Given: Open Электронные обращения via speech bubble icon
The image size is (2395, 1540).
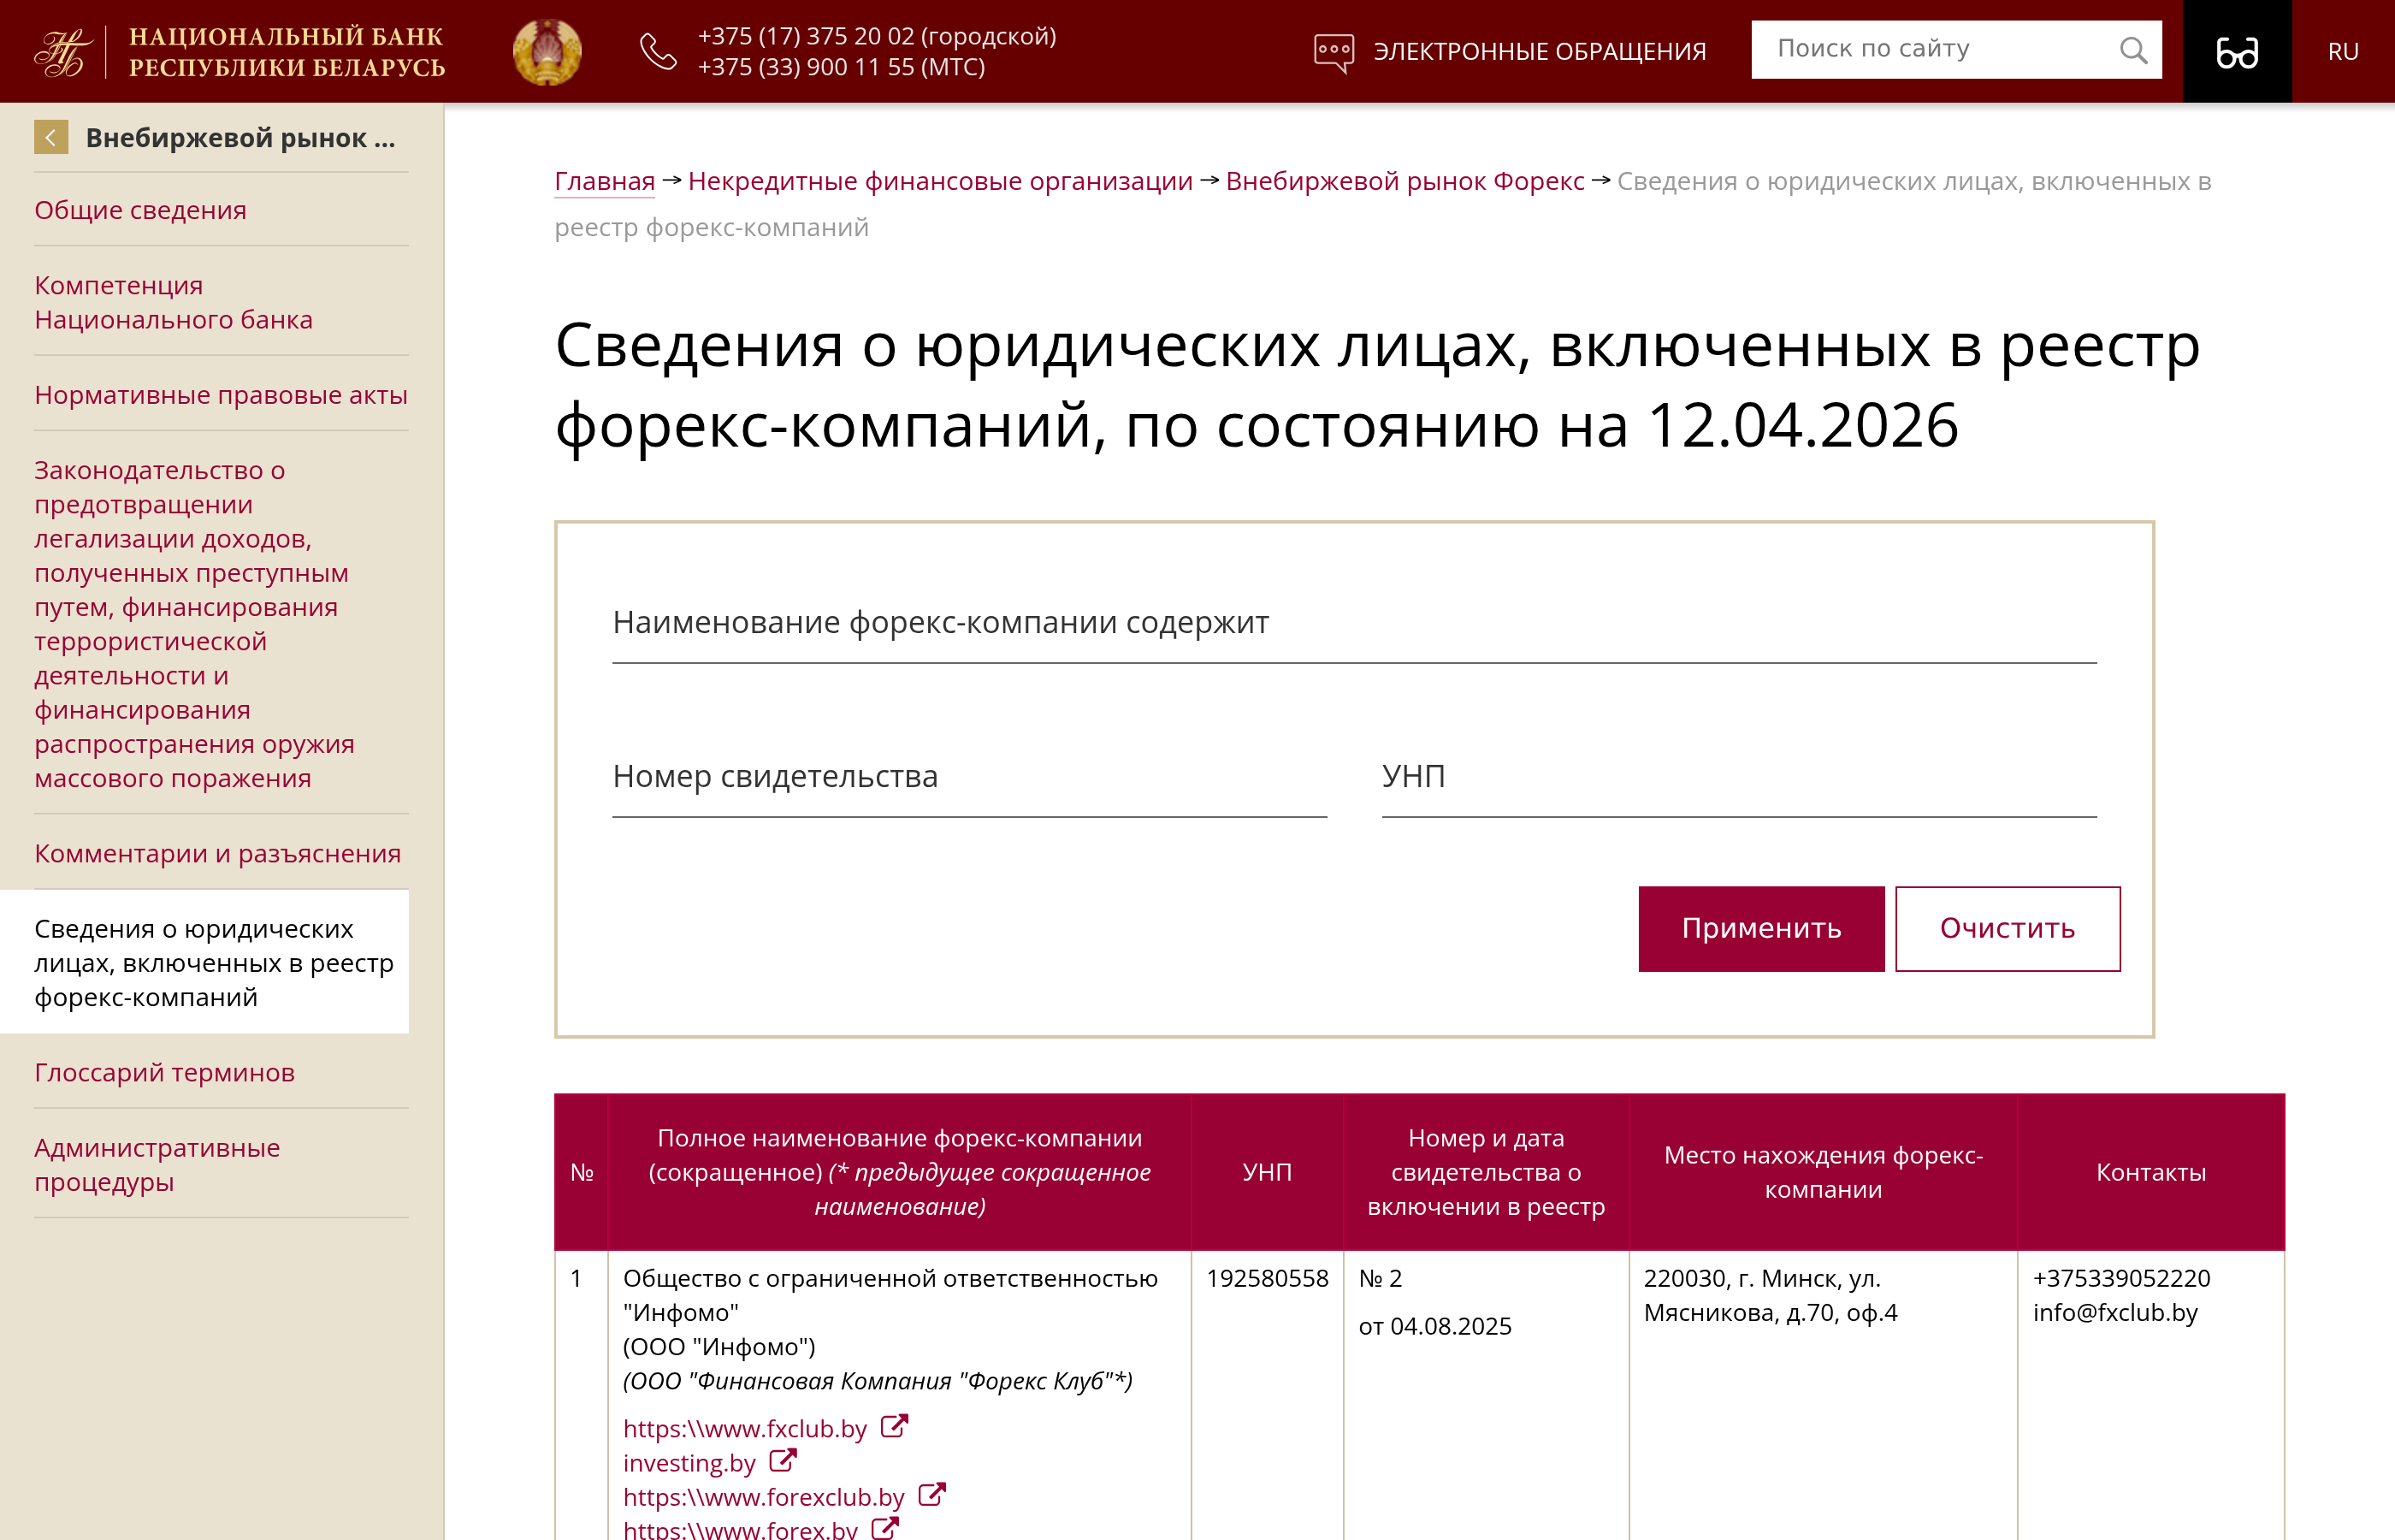Looking at the screenshot, I should click(x=1334, y=48).
